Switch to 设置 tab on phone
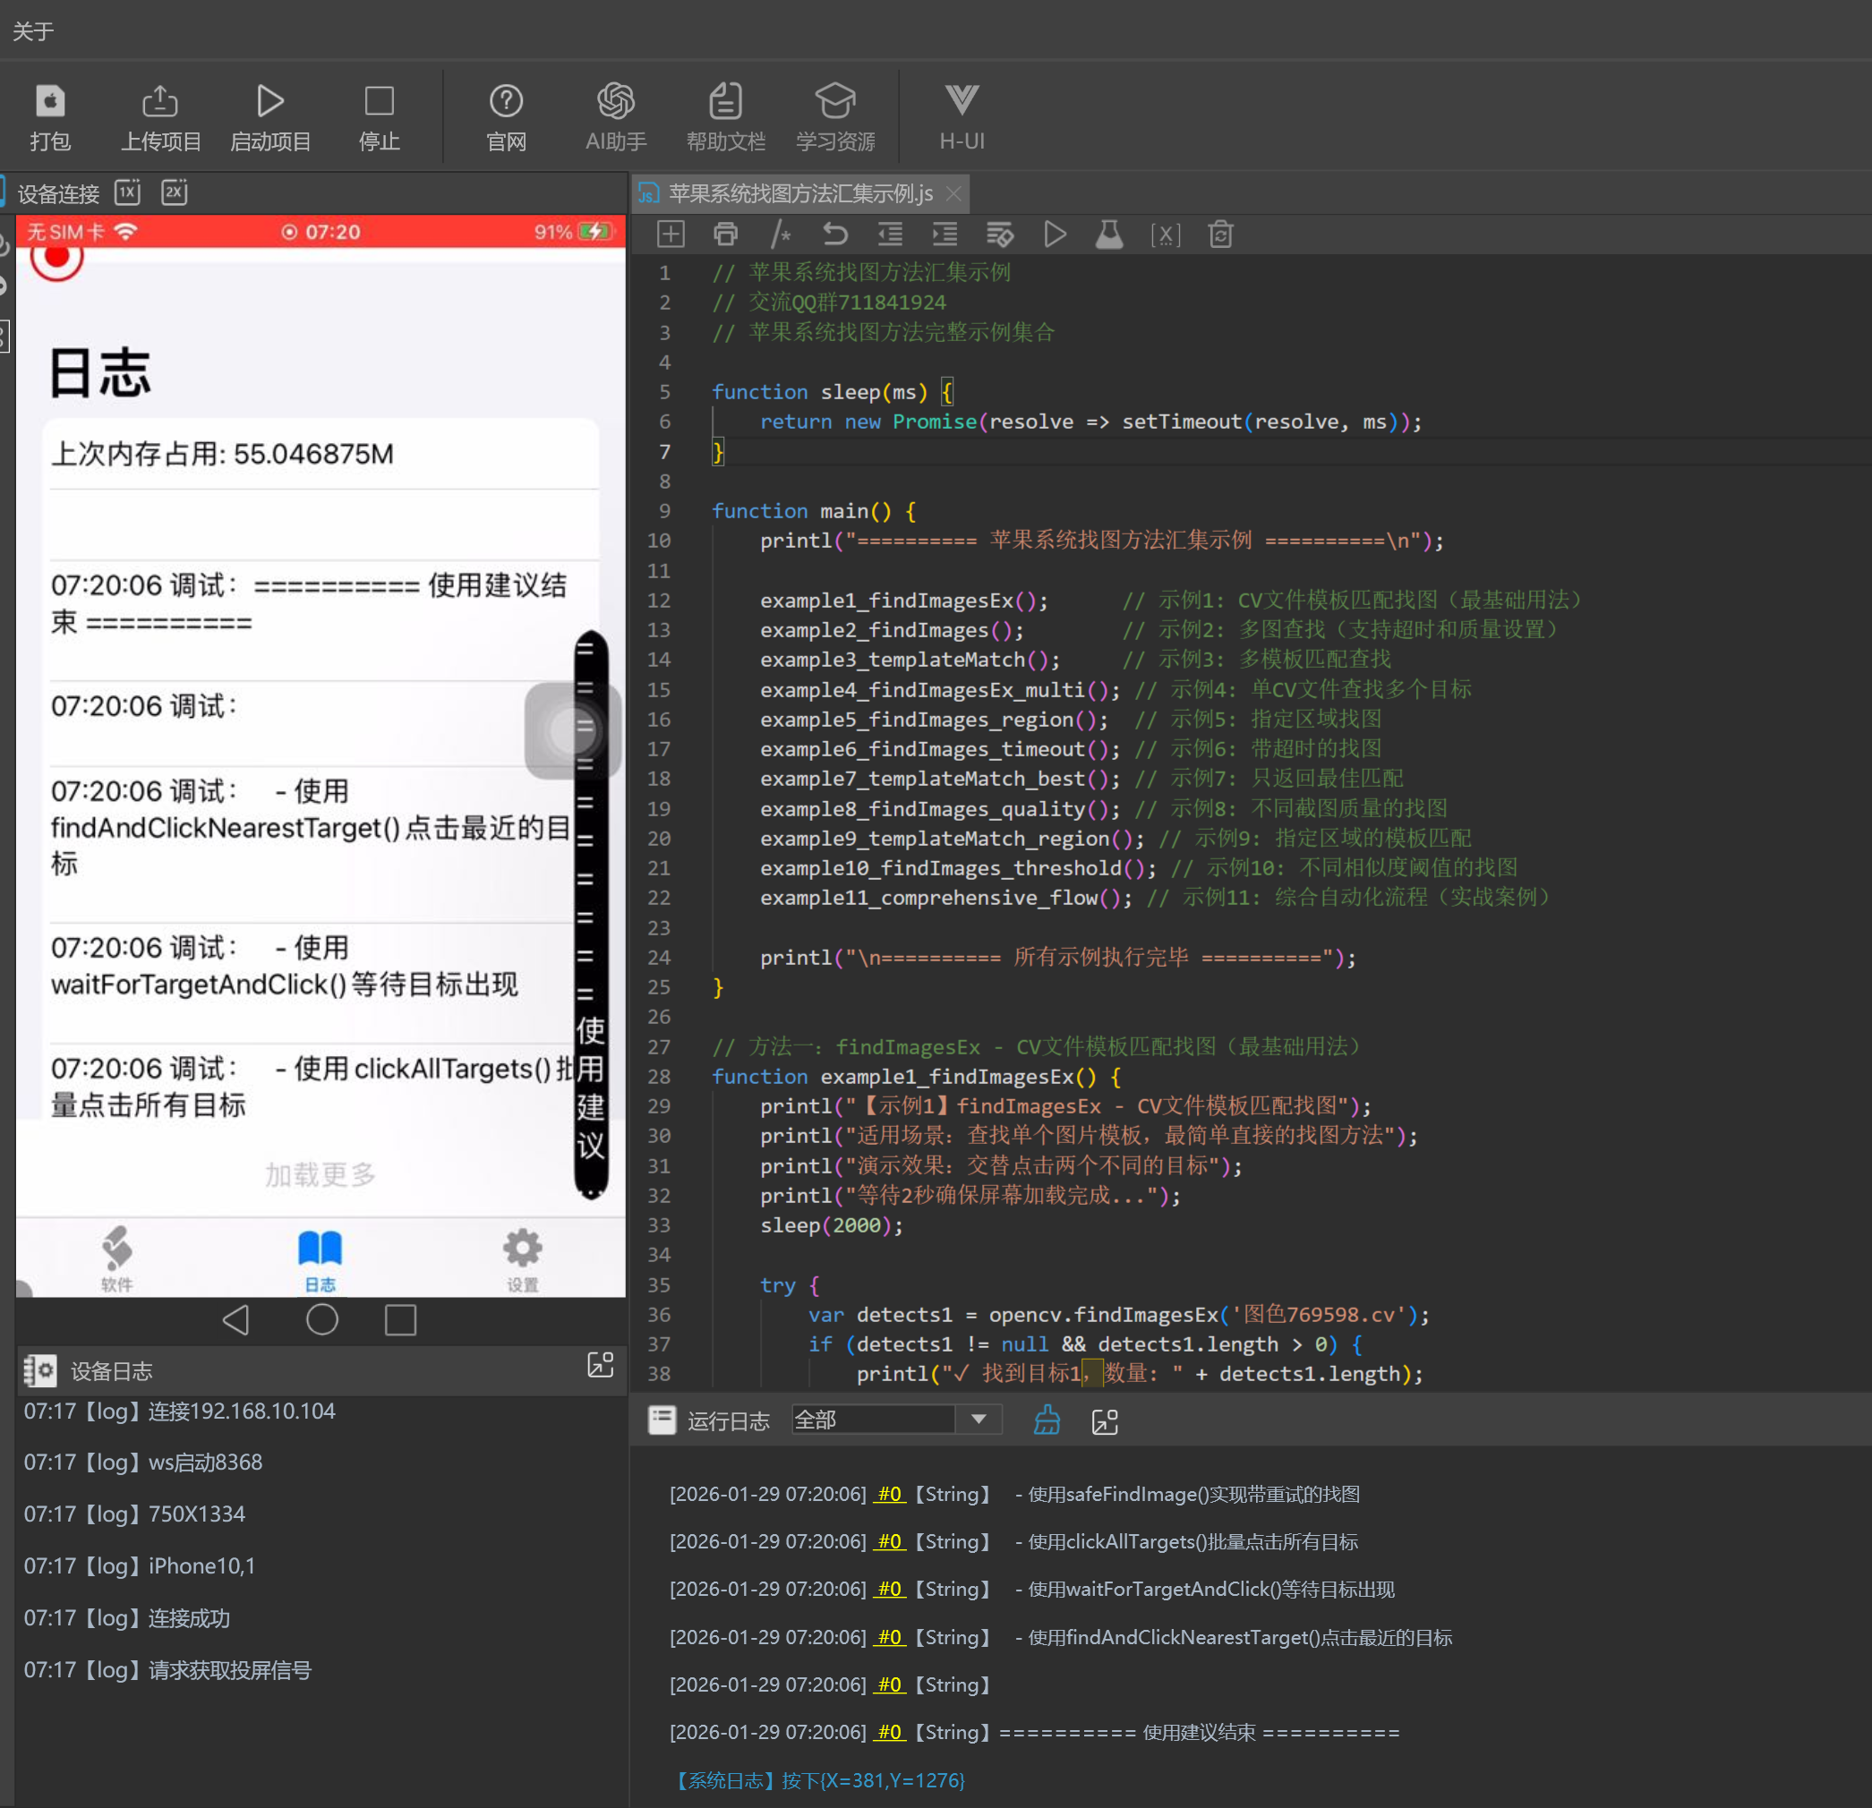1872x1808 pixels. [523, 1259]
